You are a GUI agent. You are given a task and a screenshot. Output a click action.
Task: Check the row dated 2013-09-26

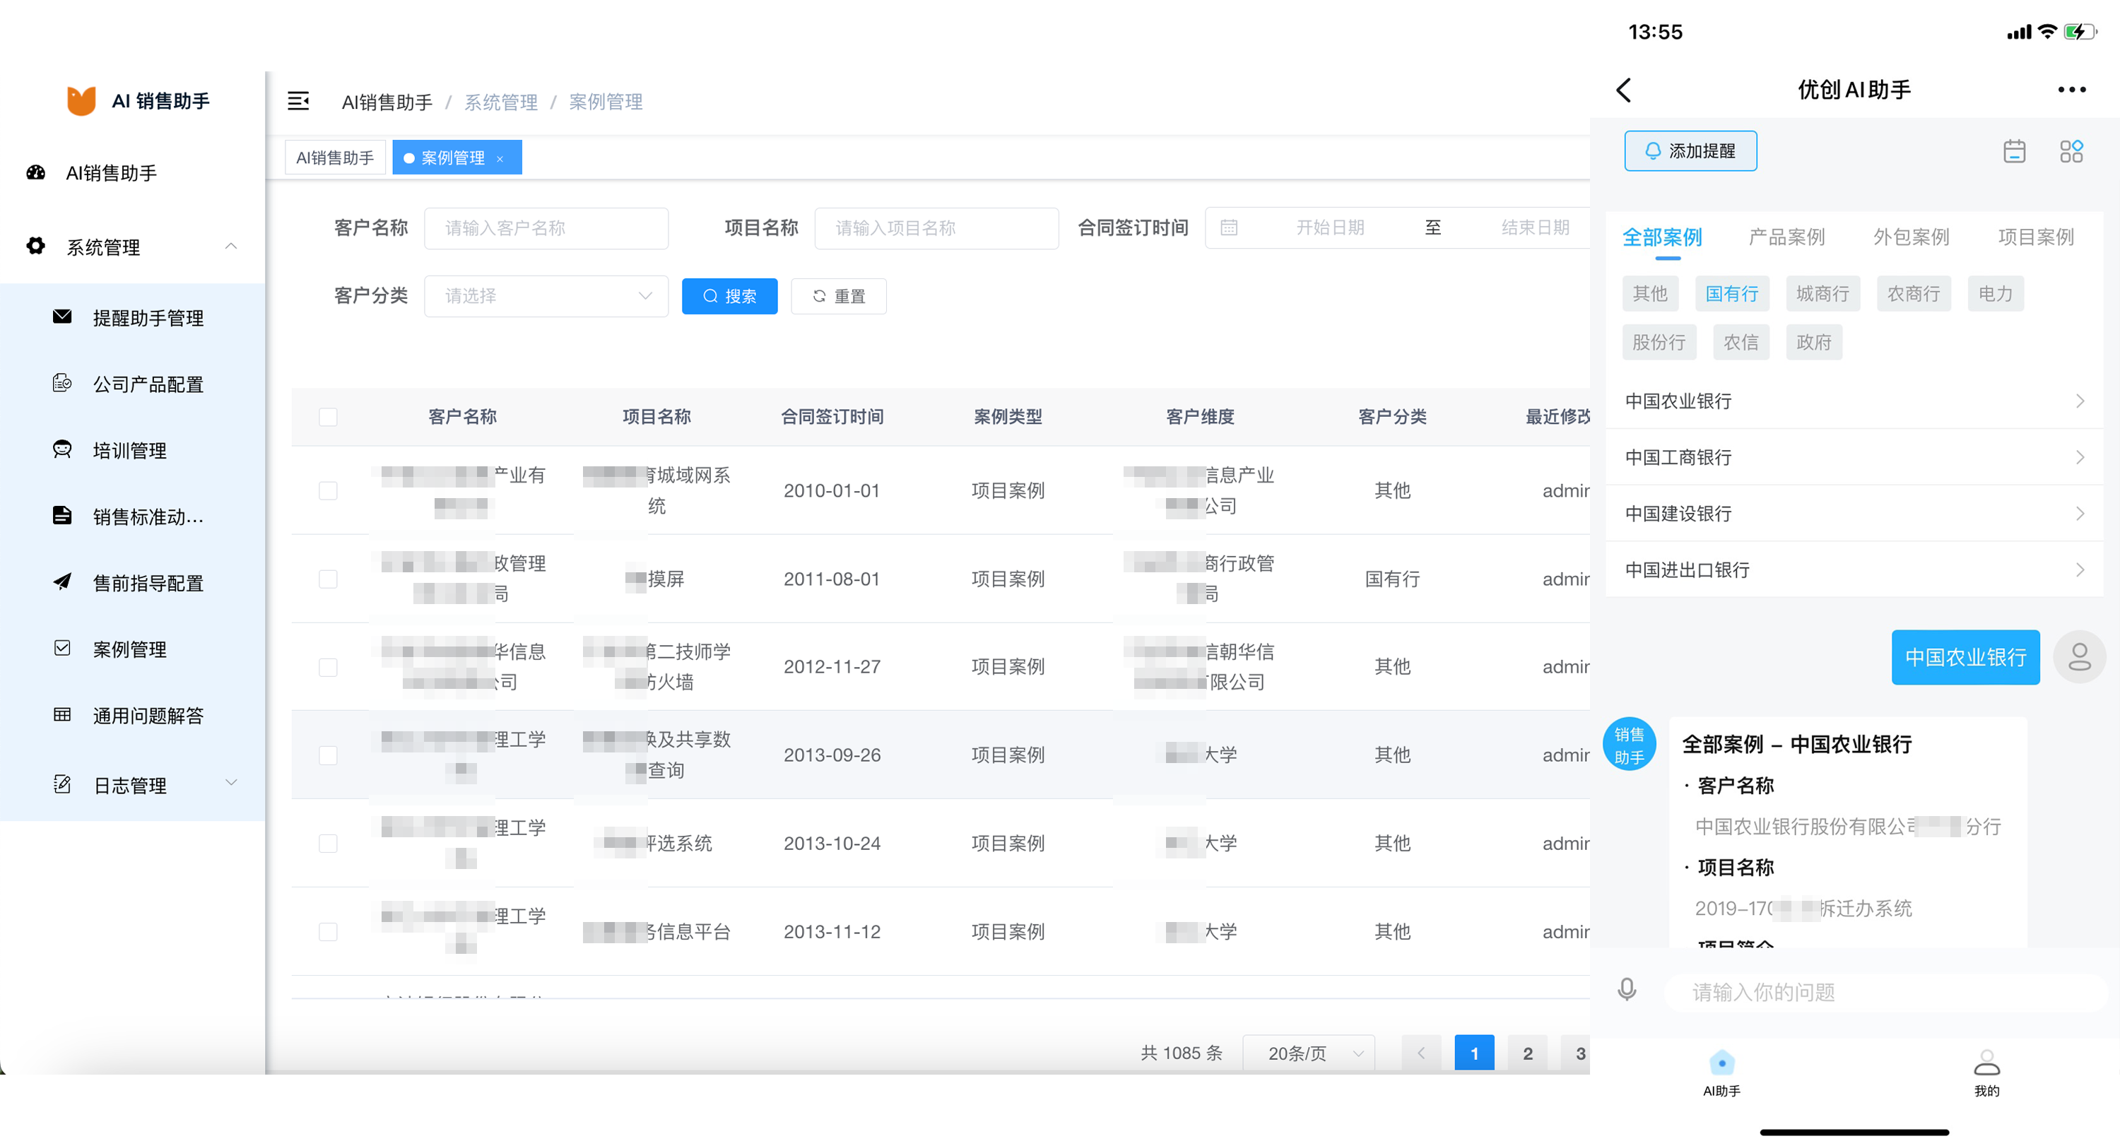[x=329, y=755]
